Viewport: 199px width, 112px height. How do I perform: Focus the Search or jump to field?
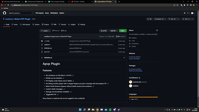[21, 13]
